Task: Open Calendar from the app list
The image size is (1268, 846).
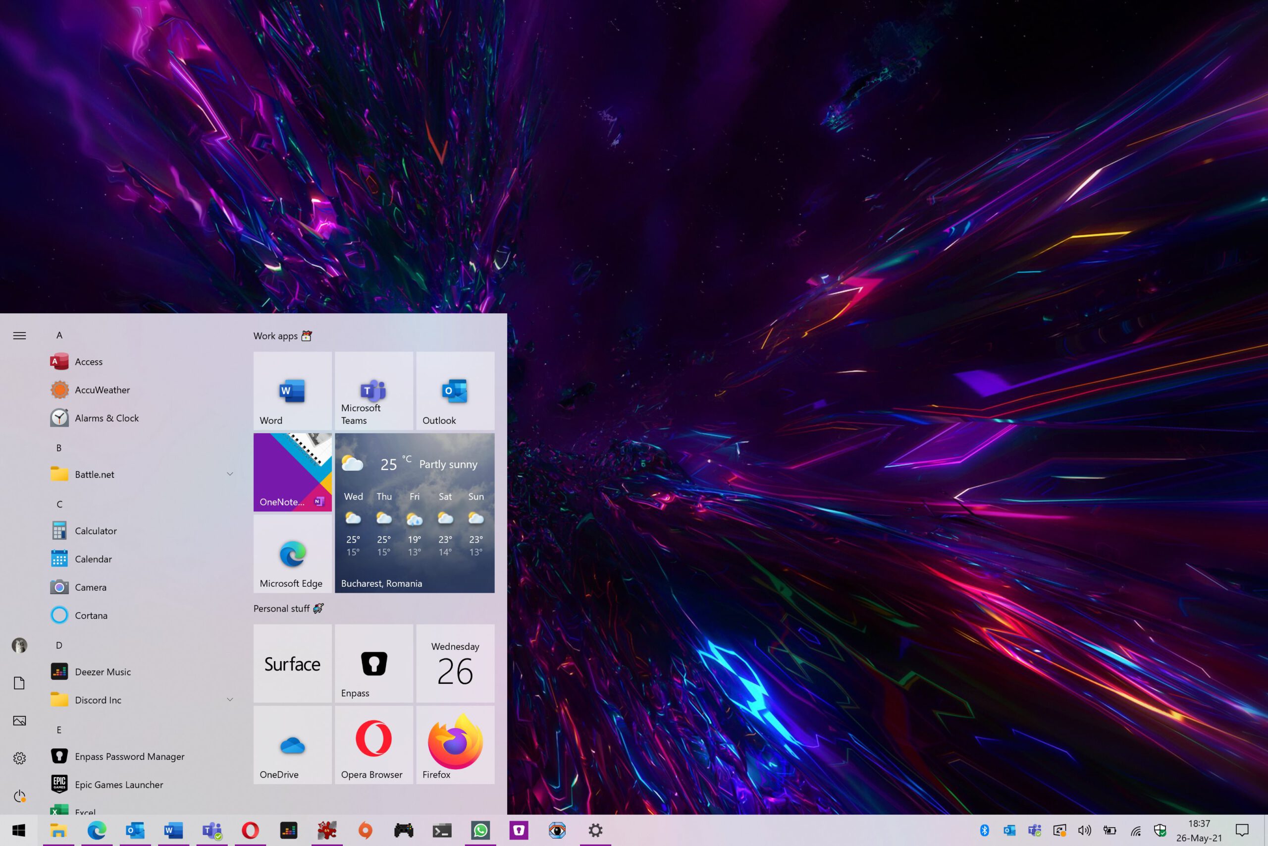Action: 143,559
